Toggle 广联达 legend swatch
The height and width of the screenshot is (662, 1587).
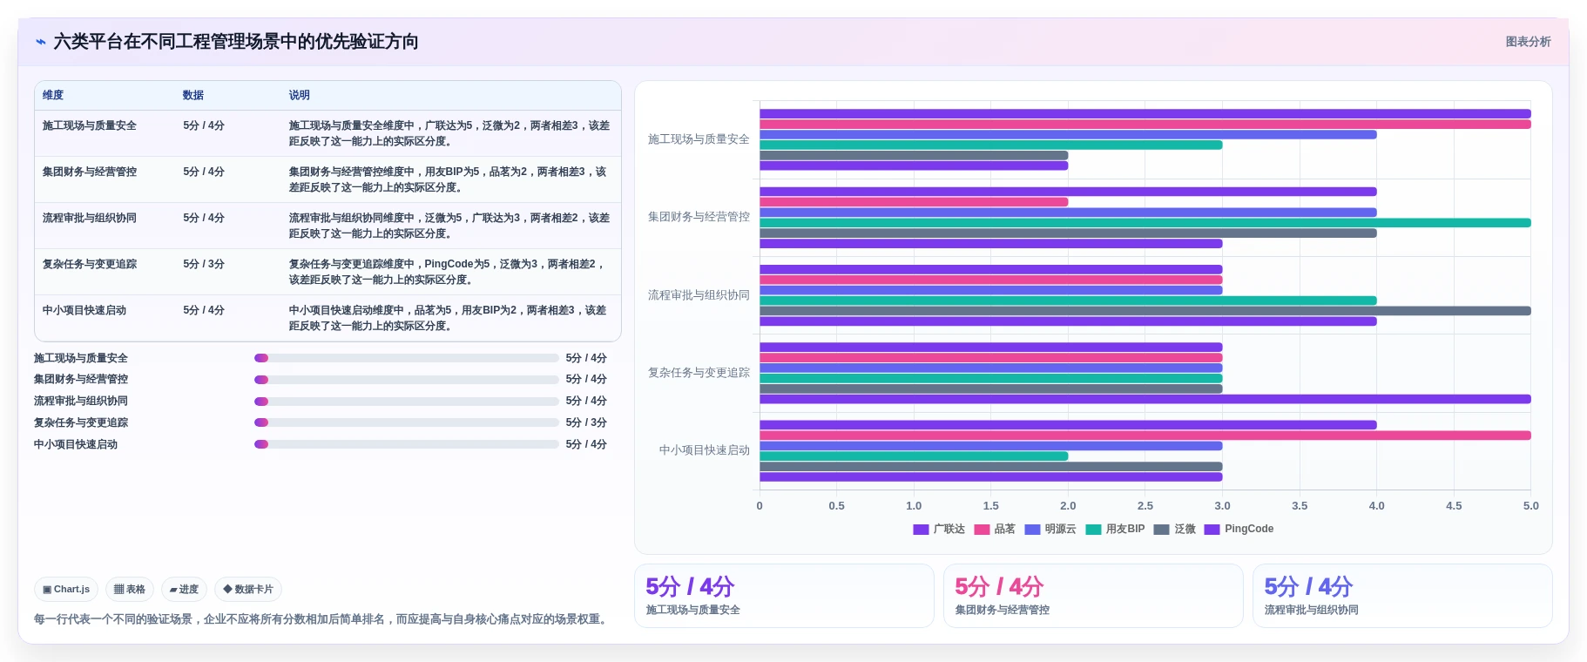pos(921,530)
